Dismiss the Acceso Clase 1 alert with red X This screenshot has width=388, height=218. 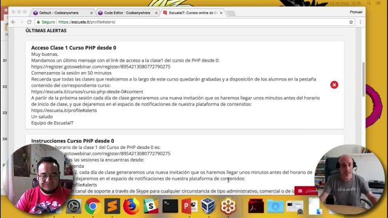(334, 85)
